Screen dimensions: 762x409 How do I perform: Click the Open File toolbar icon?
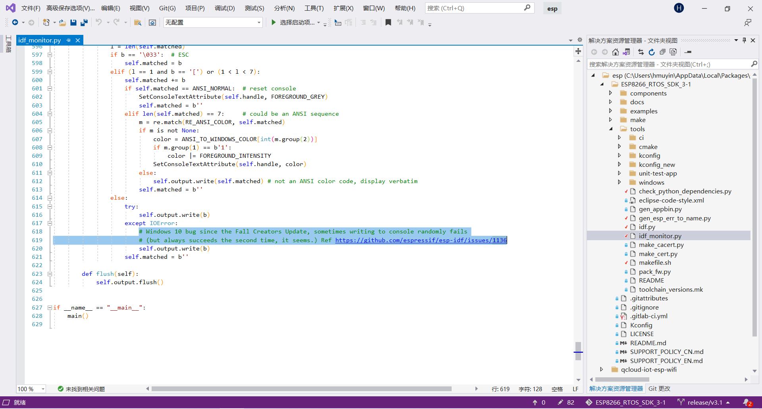[x=62, y=23]
